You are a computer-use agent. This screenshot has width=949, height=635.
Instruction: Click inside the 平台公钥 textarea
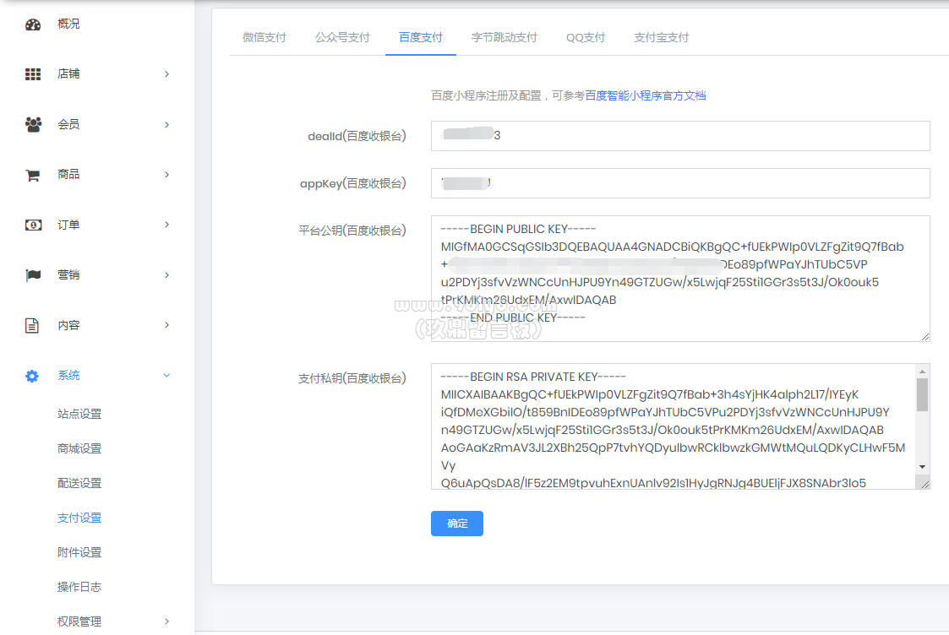[x=680, y=279]
